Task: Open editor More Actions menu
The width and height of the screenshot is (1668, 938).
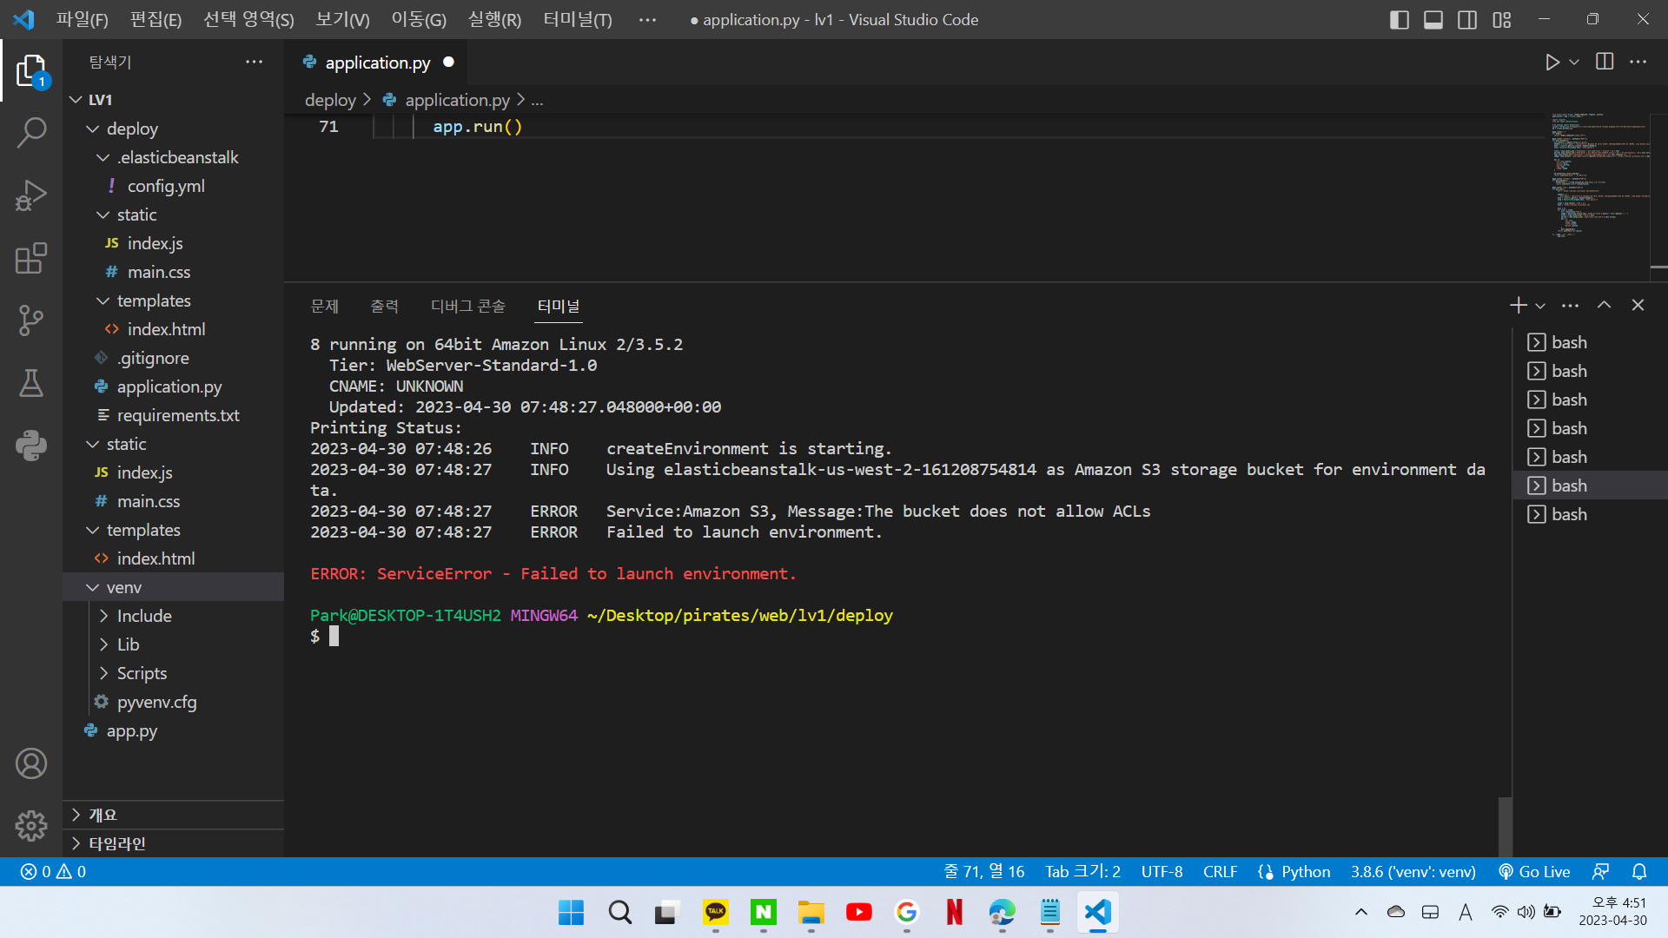Action: [x=1638, y=62]
